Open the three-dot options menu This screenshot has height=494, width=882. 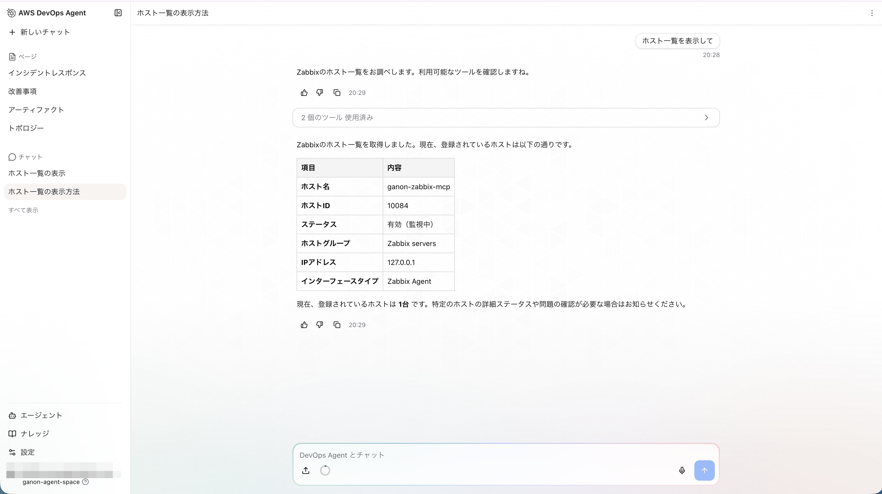(872, 13)
